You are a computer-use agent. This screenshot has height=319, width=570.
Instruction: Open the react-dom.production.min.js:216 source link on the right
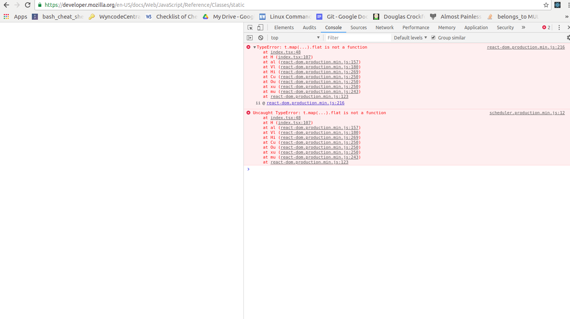(526, 47)
